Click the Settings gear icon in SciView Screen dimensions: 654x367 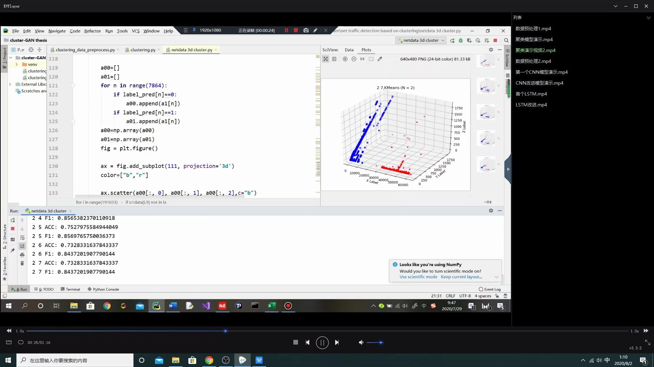(x=490, y=50)
